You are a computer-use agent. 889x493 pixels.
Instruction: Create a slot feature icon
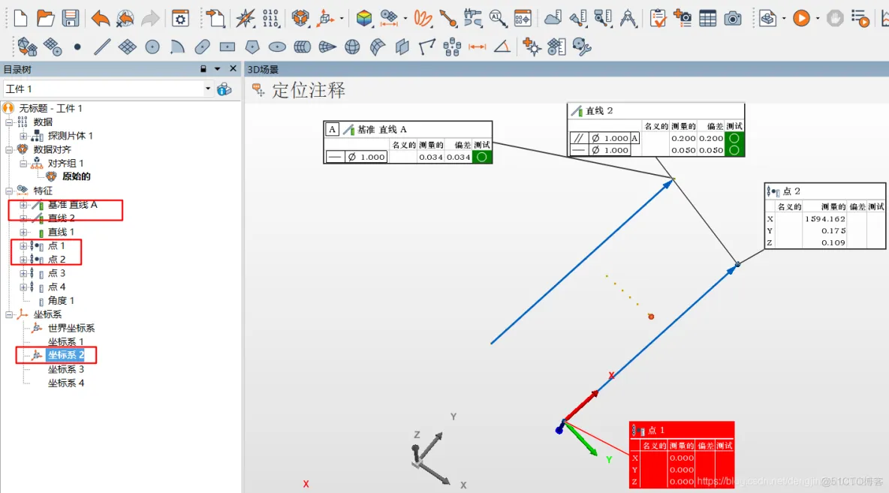tap(202, 47)
